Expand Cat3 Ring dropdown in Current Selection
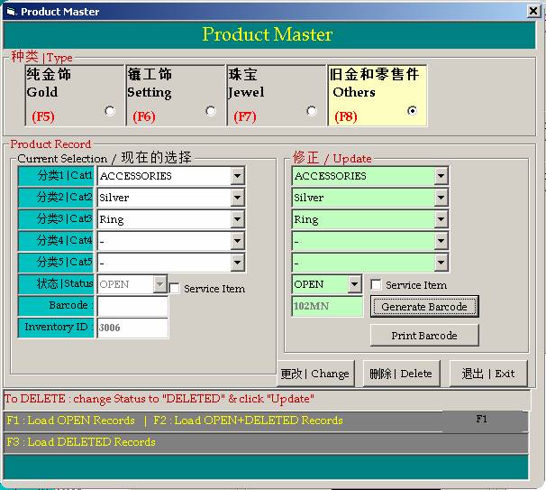 [237, 219]
